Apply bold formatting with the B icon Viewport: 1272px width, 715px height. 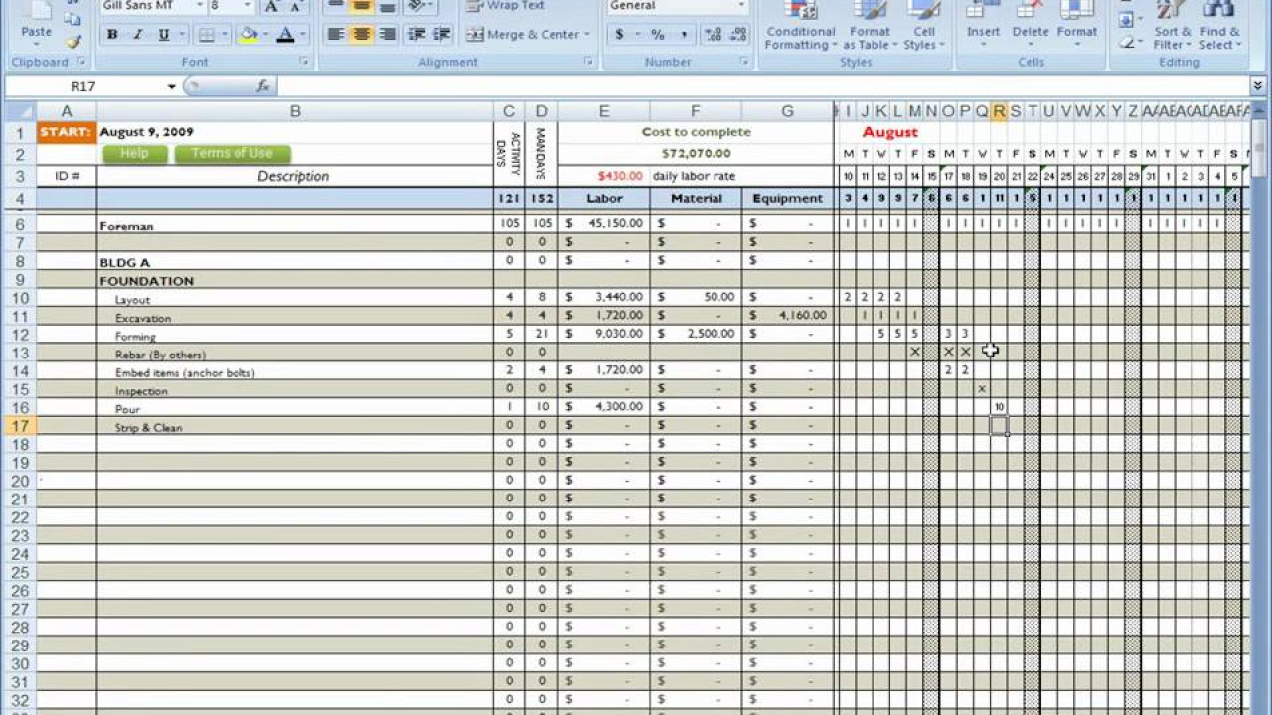[112, 35]
